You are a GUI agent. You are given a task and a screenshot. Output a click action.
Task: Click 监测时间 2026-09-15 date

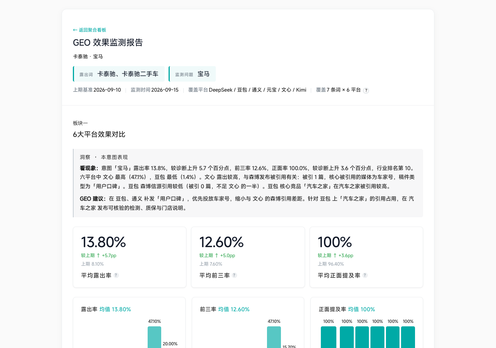click(x=155, y=90)
